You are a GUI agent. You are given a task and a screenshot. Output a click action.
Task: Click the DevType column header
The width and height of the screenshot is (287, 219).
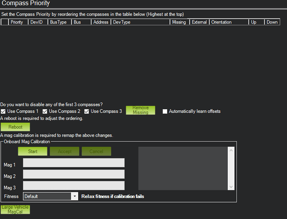140,22
